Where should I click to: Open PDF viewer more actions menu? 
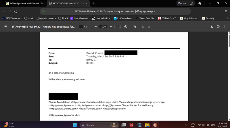pos(225,26)
